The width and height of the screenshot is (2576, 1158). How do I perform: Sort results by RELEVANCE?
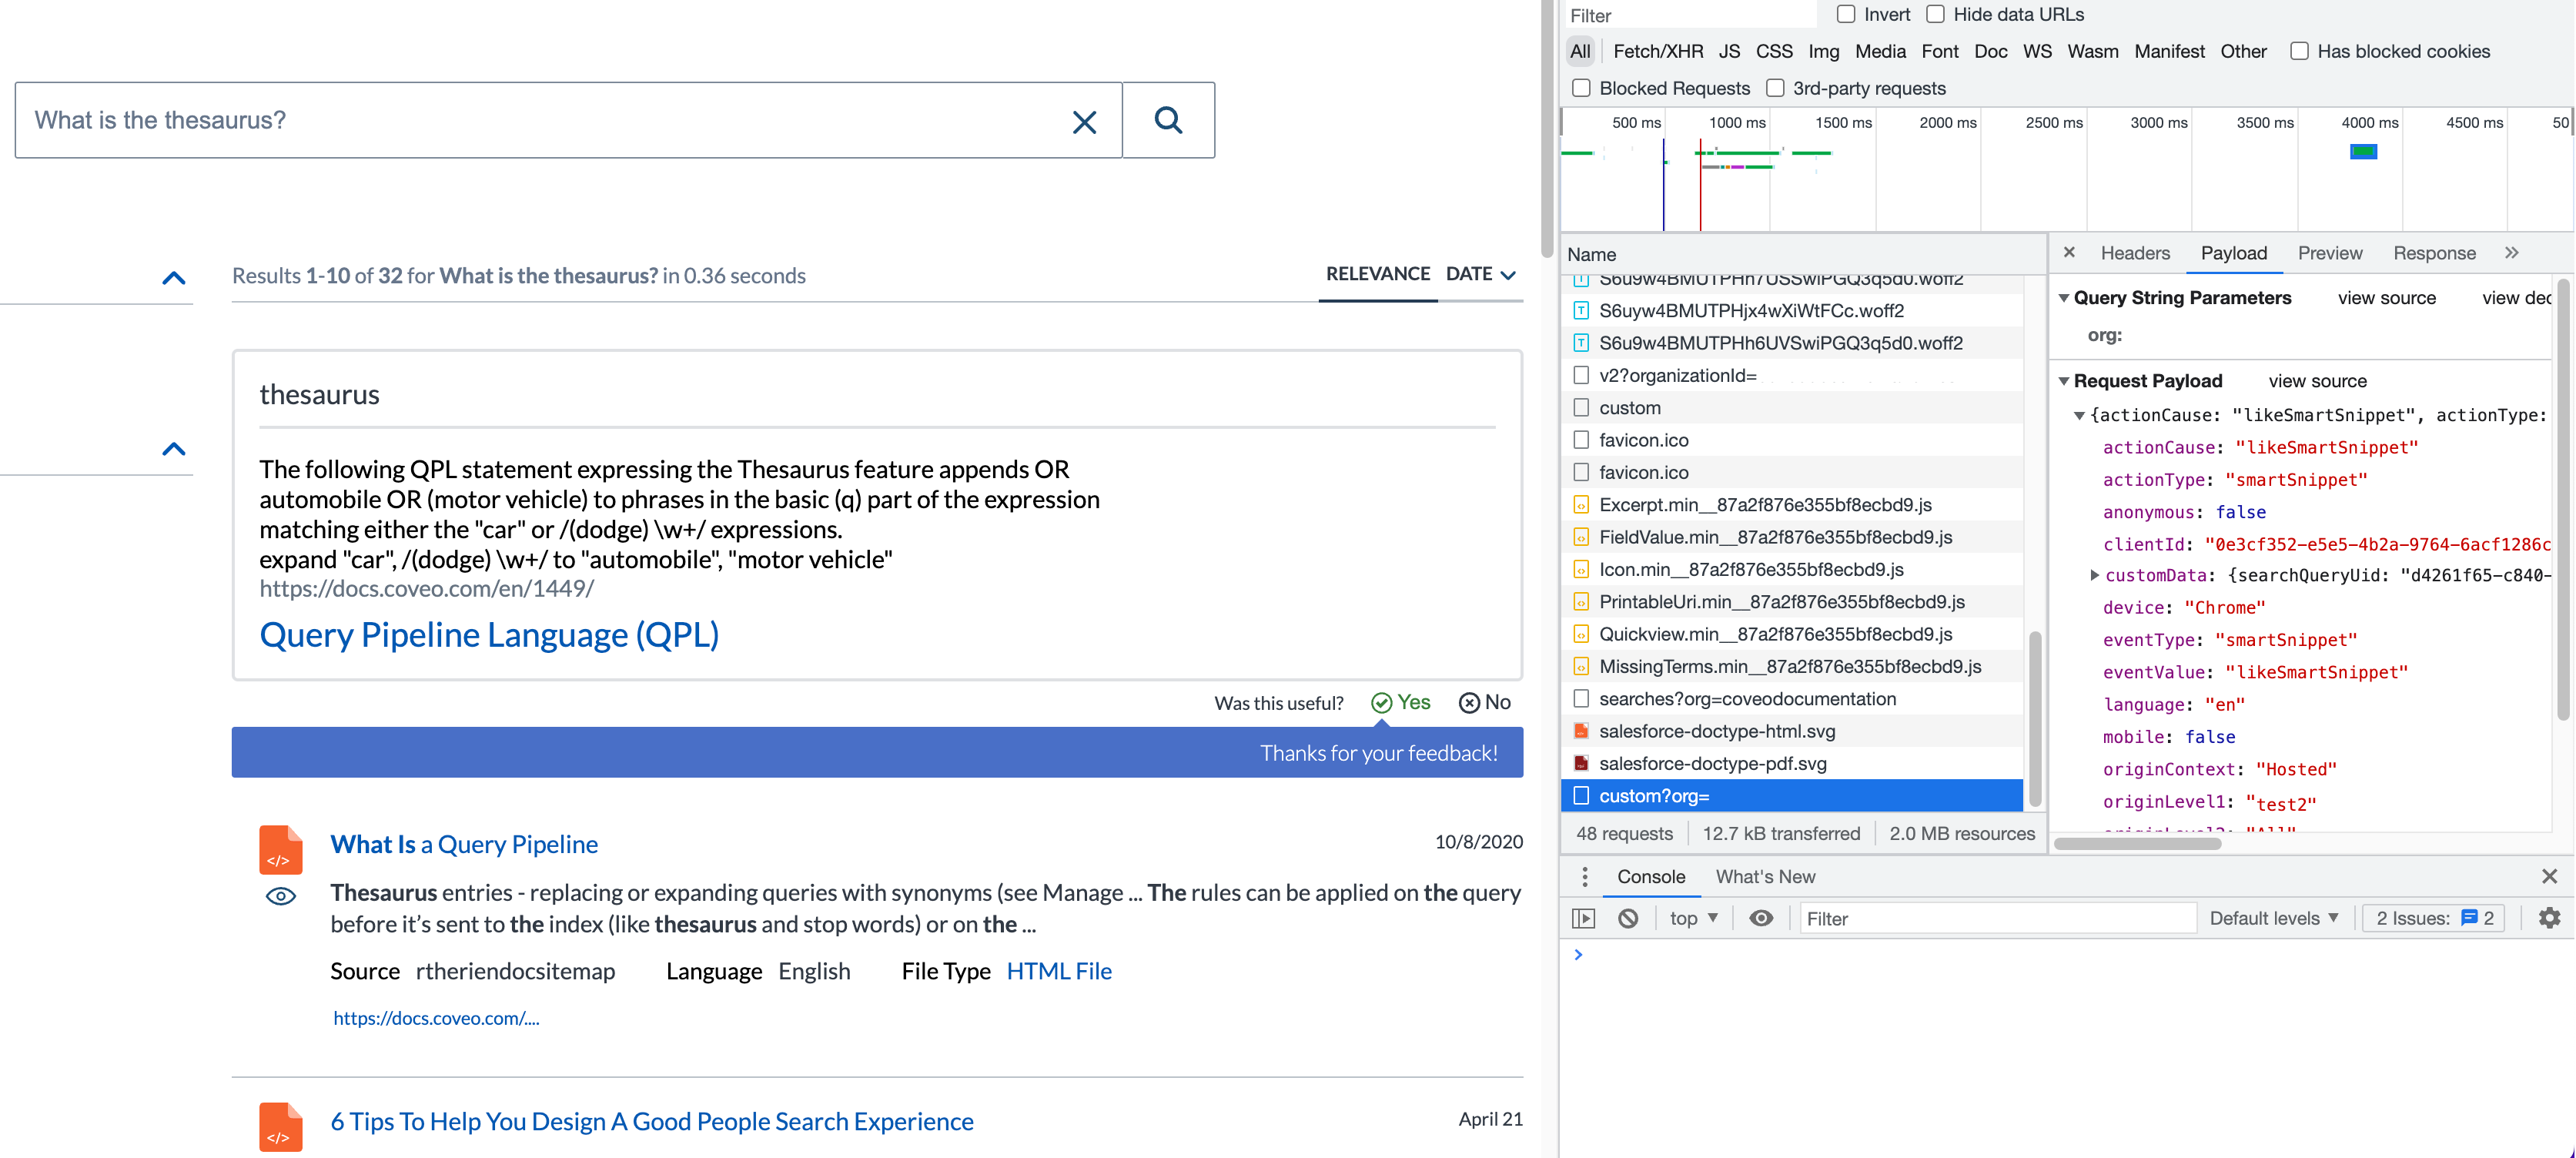click(x=1377, y=274)
